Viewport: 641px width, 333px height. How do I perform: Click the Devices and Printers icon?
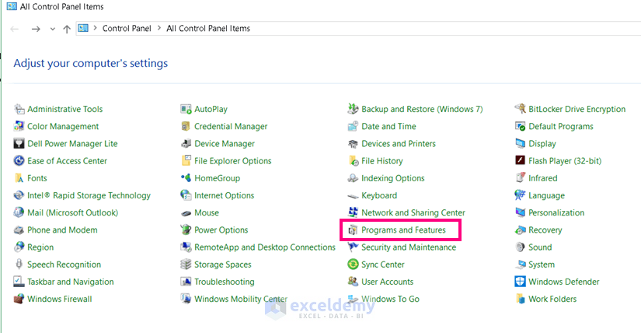point(353,143)
